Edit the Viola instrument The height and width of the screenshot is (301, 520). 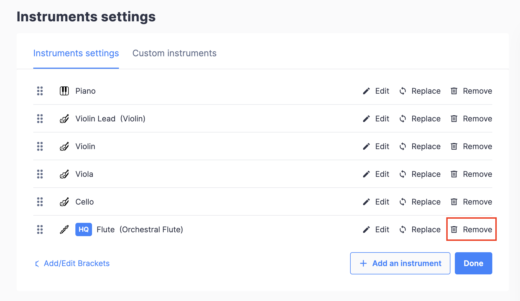(376, 174)
